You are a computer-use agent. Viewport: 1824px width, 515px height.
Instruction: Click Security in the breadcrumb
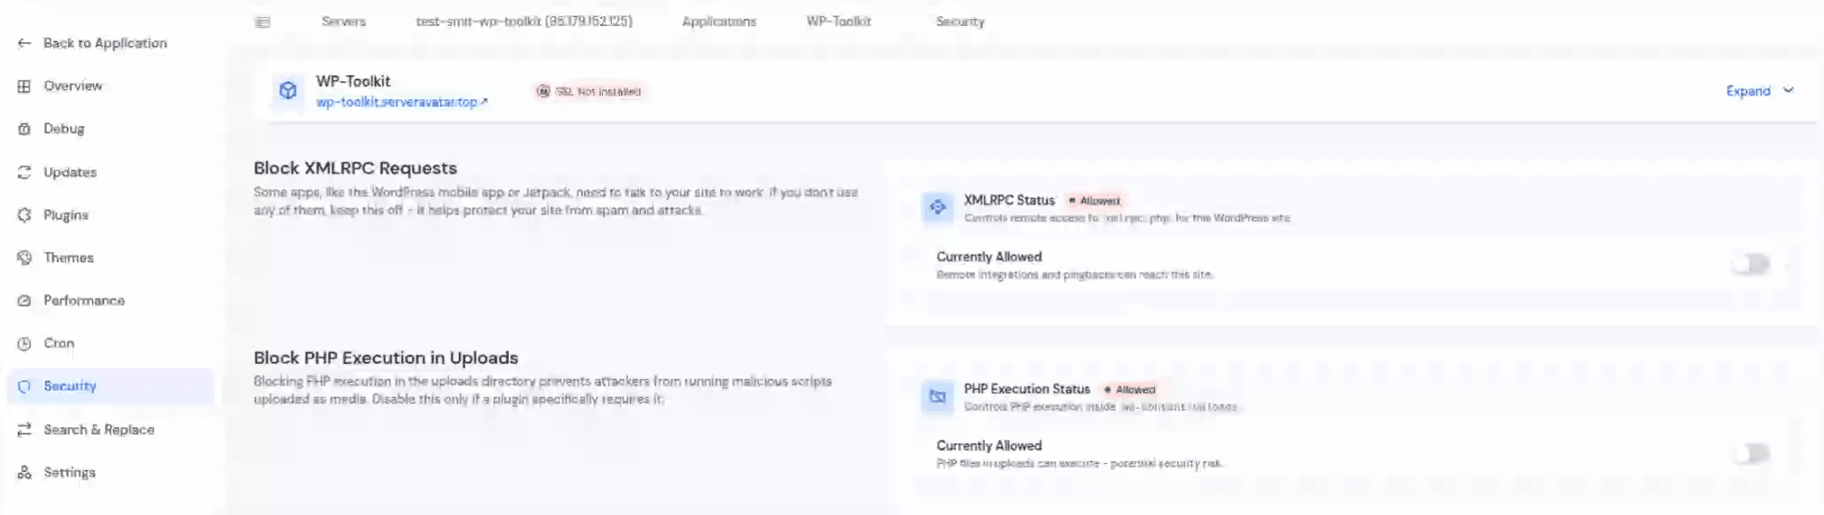coord(960,21)
